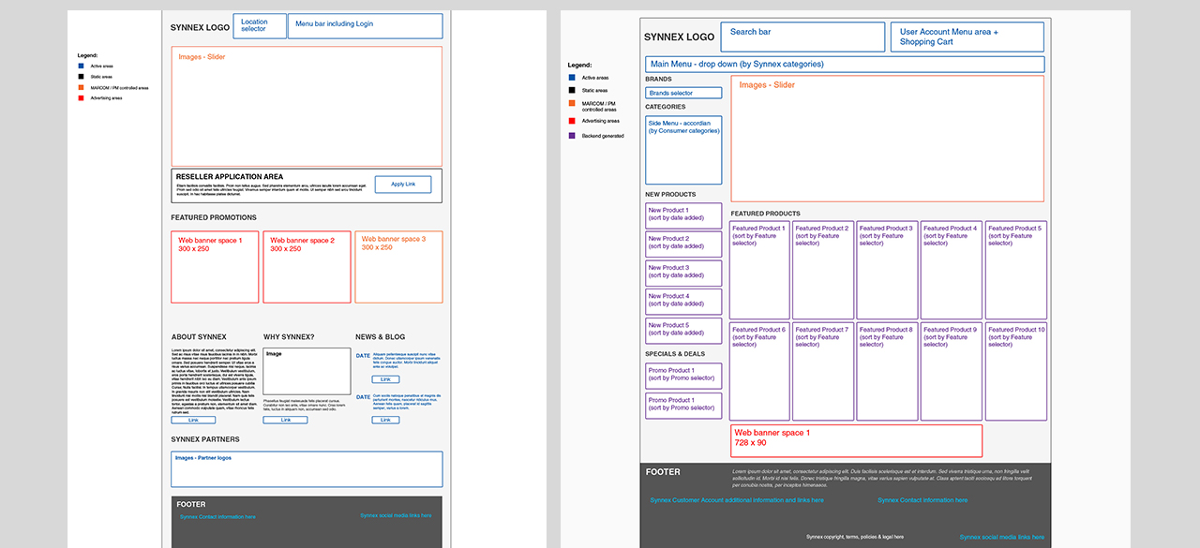Click the Menu bar including Login
1200x548 pixels.
tap(365, 25)
